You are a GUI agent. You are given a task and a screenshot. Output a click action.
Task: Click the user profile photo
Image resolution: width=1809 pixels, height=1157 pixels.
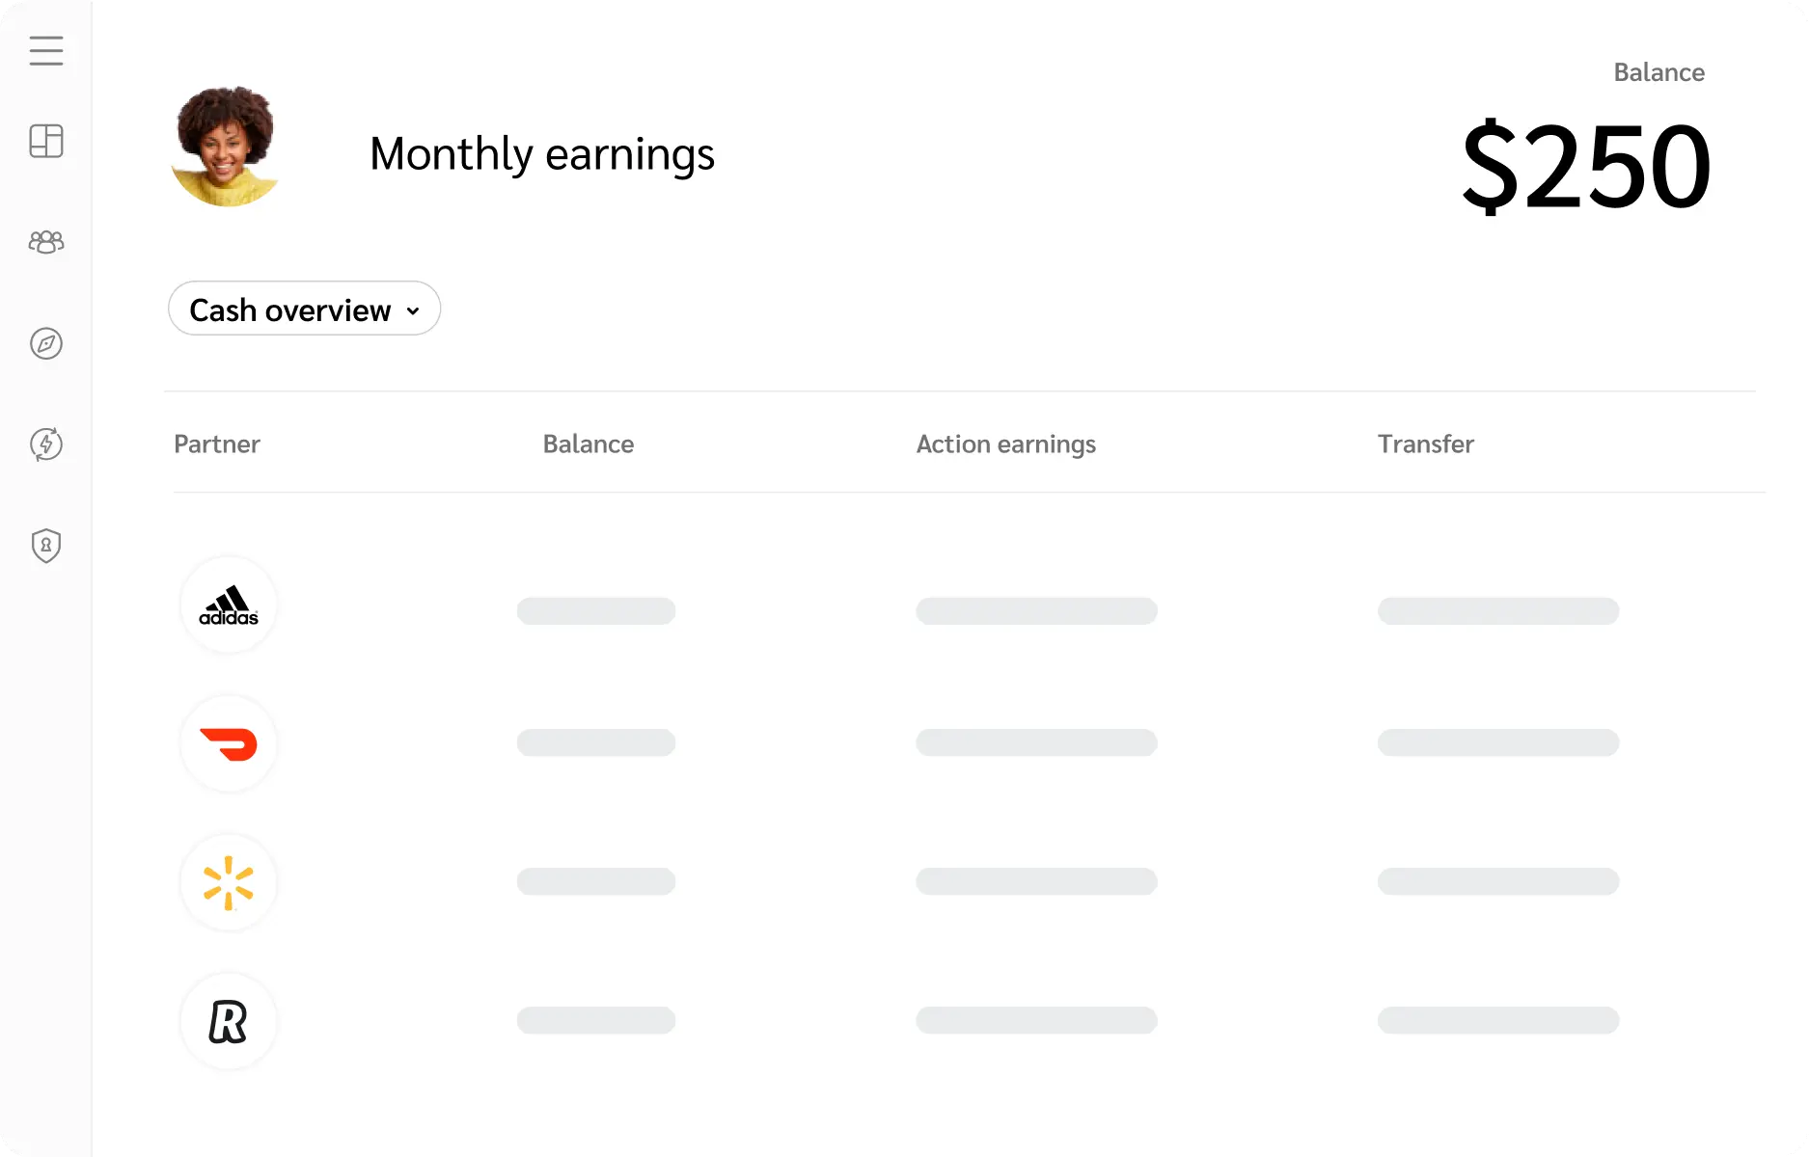coord(226,147)
